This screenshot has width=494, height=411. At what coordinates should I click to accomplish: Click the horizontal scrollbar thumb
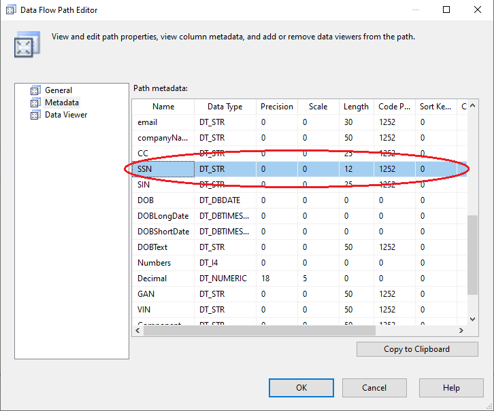pyautogui.click(x=259, y=330)
